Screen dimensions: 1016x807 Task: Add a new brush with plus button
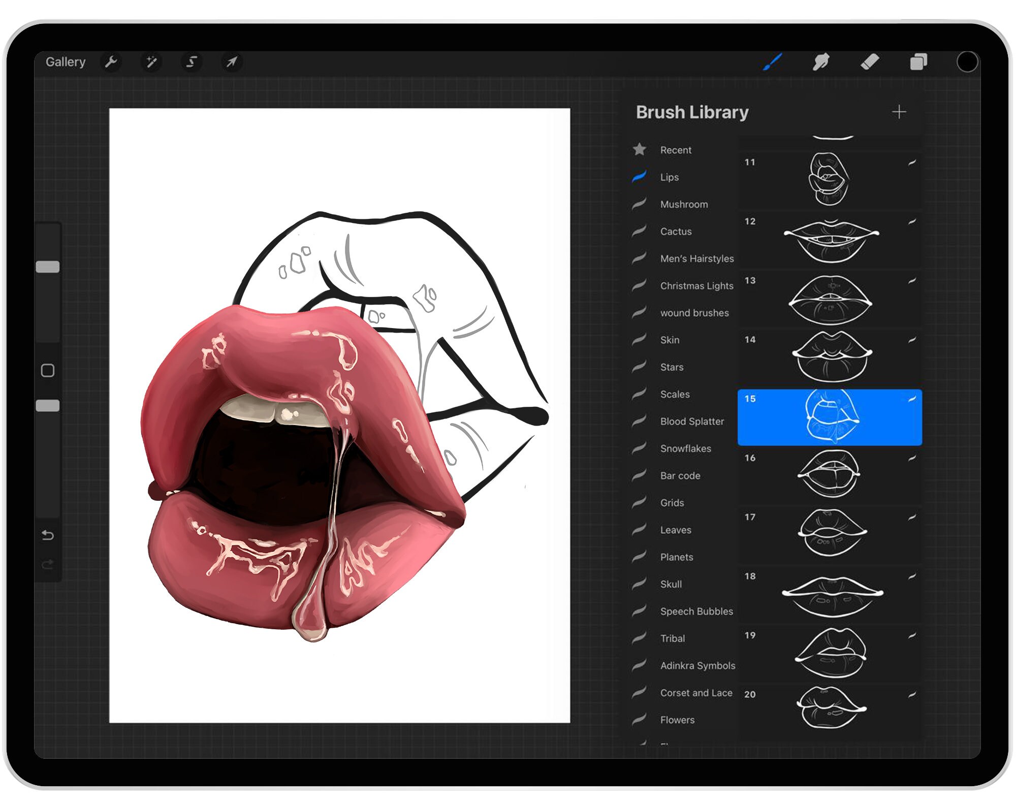pyautogui.click(x=899, y=112)
